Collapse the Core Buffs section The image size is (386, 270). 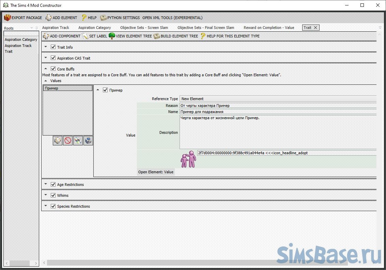pyautogui.click(x=46, y=69)
